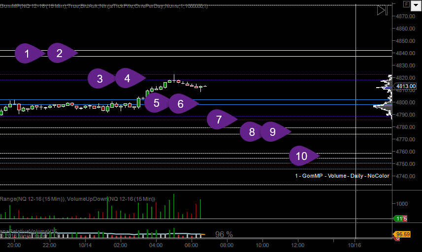Click the 1000 volume axis label
The width and height of the screenshot is (422, 252).
click(x=401, y=204)
